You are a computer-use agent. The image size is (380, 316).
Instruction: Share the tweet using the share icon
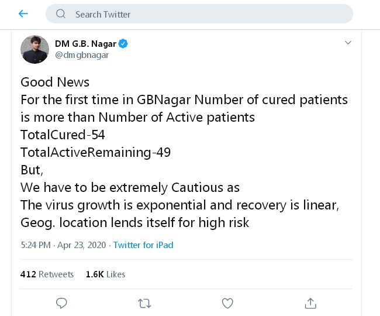(310, 303)
